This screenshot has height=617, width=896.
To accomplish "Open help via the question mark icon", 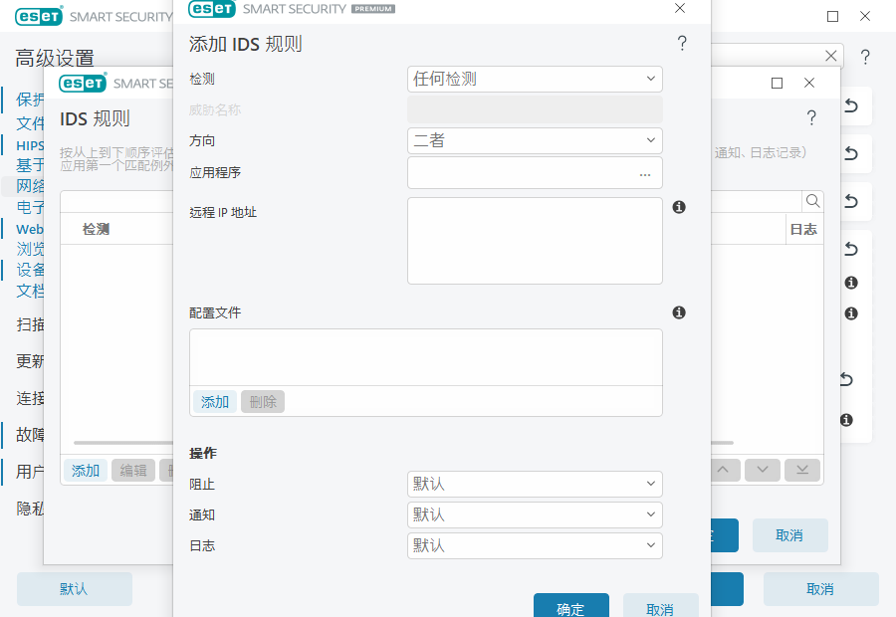I will click(x=682, y=43).
